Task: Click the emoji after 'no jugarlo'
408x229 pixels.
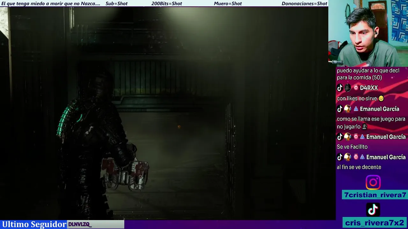Action: [x=365, y=127]
